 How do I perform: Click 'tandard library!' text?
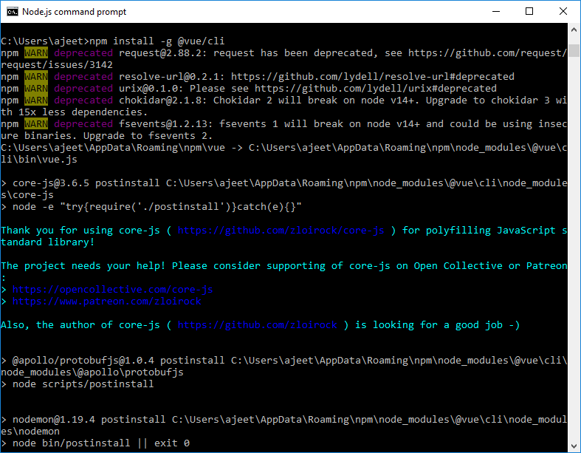[x=47, y=242]
